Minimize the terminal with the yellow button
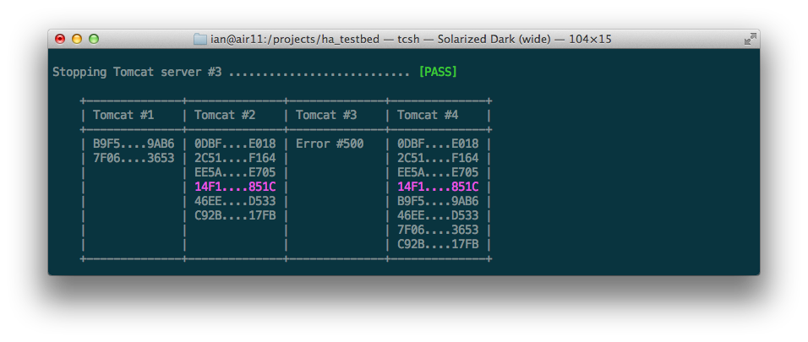 [x=77, y=39]
